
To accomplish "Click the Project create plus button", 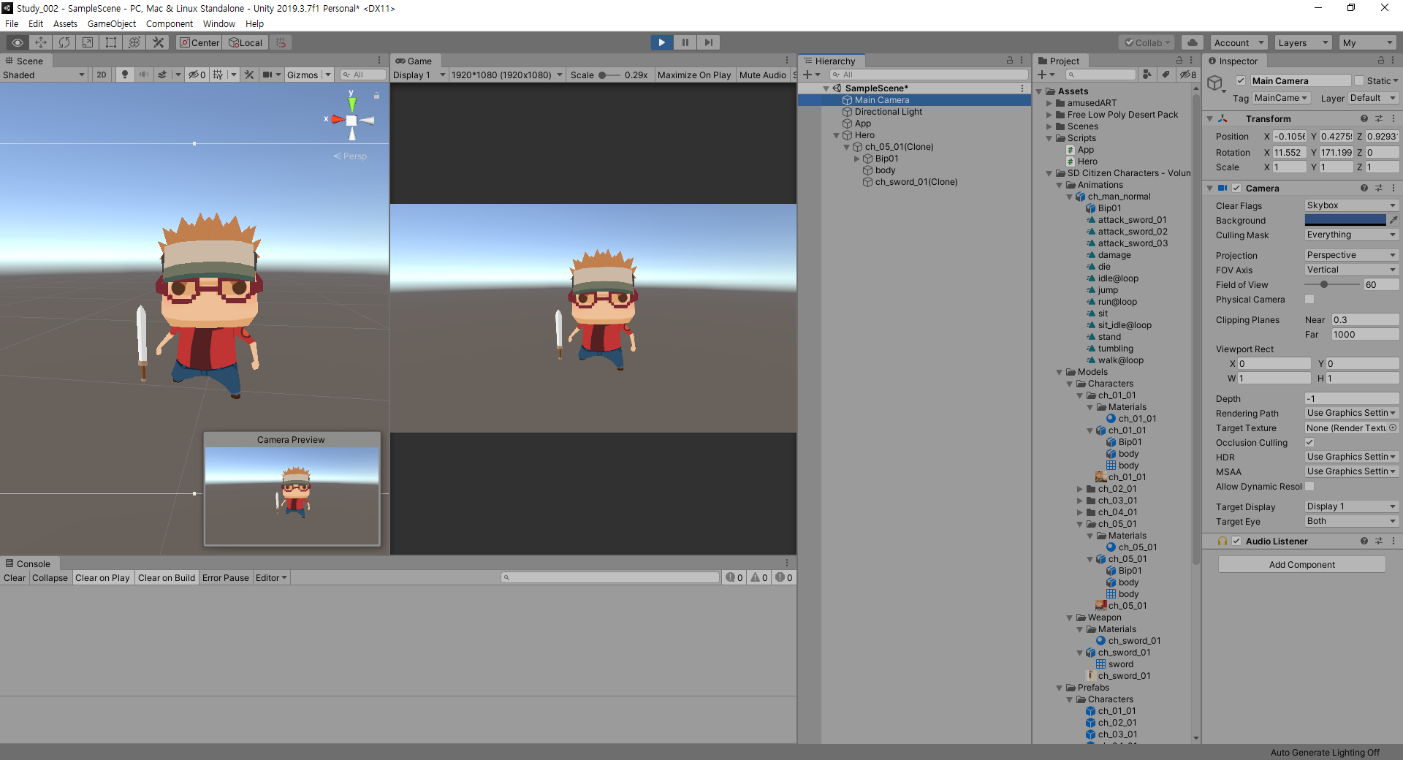I will tap(1042, 75).
